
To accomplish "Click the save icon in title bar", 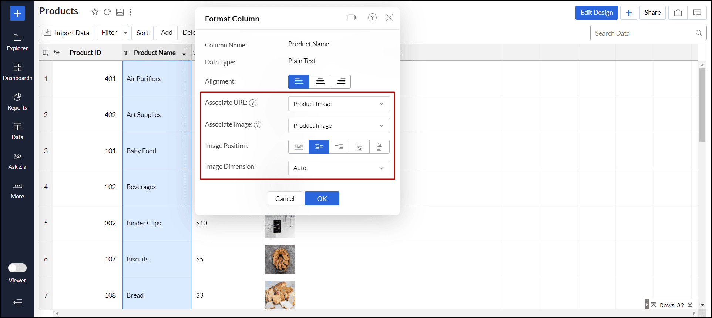I will click(x=120, y=12).
